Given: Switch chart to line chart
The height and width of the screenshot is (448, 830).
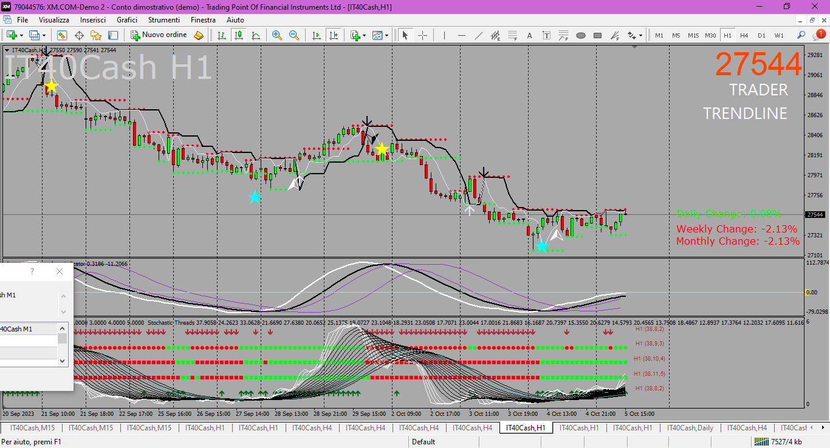Looking at the screenshot, I should pos(256,35).
